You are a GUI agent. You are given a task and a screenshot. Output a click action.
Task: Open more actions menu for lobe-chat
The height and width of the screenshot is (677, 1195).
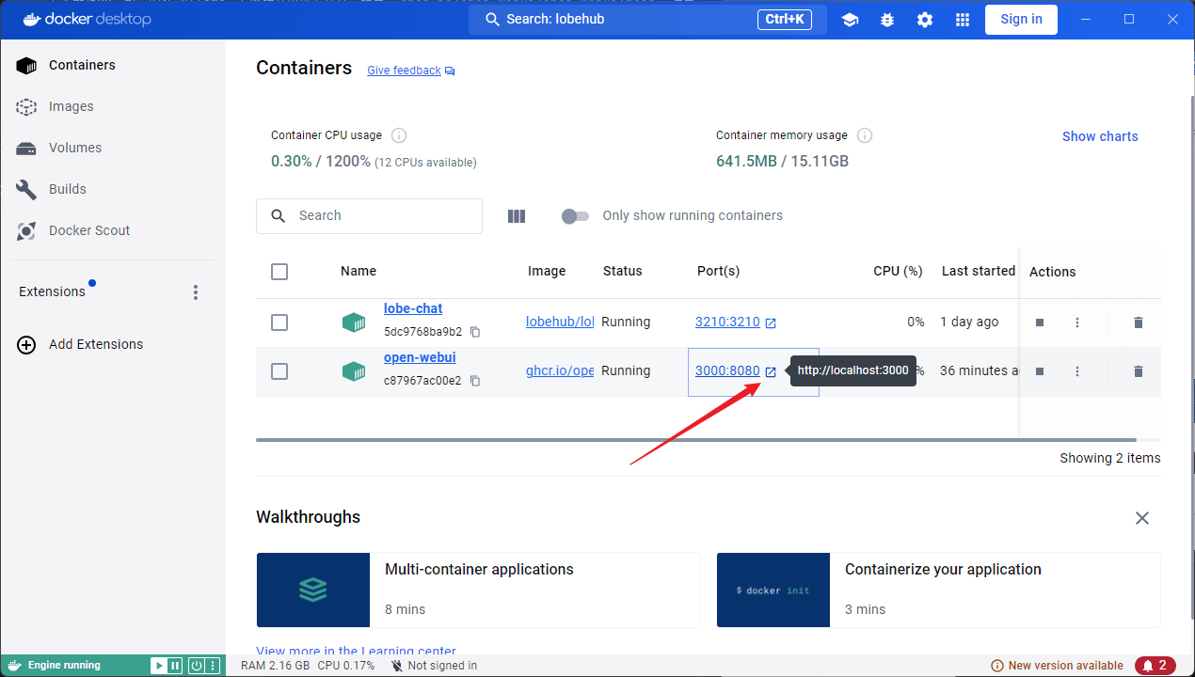pos(1077,323)
